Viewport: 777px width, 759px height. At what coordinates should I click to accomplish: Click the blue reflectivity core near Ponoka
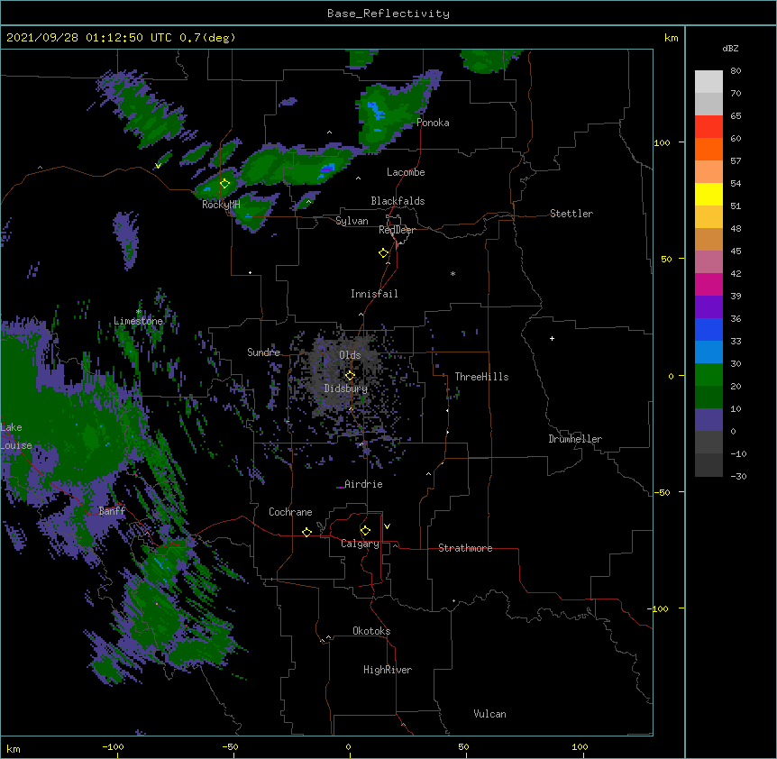tap(376, 110)
